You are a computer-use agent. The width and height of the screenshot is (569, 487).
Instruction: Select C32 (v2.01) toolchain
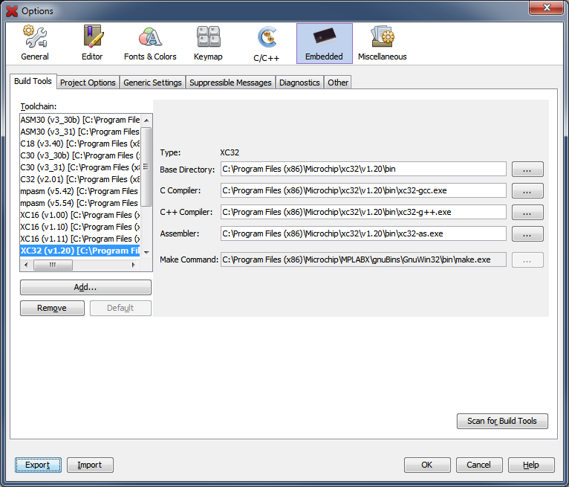coord(80,179)
